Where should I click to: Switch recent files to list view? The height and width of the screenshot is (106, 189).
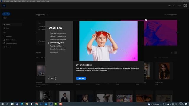[172, 53]
